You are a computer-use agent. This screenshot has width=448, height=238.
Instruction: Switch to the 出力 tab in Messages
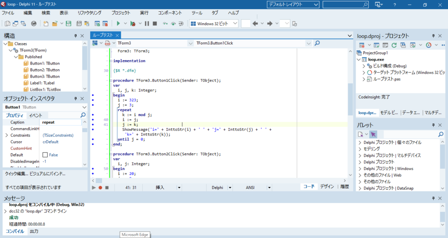point(34,231)
